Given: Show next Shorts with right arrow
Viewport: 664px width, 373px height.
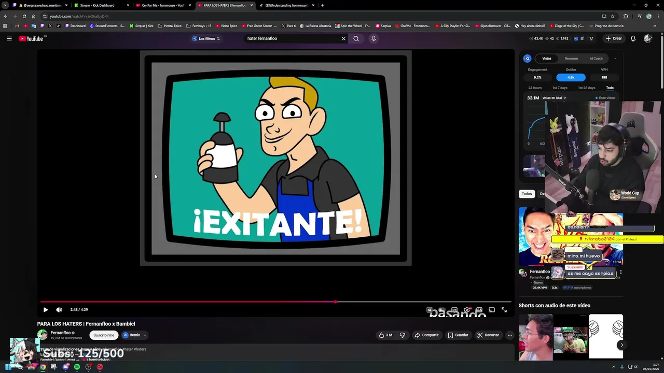Looking at the screenshot, I should (x=621, y=345).
